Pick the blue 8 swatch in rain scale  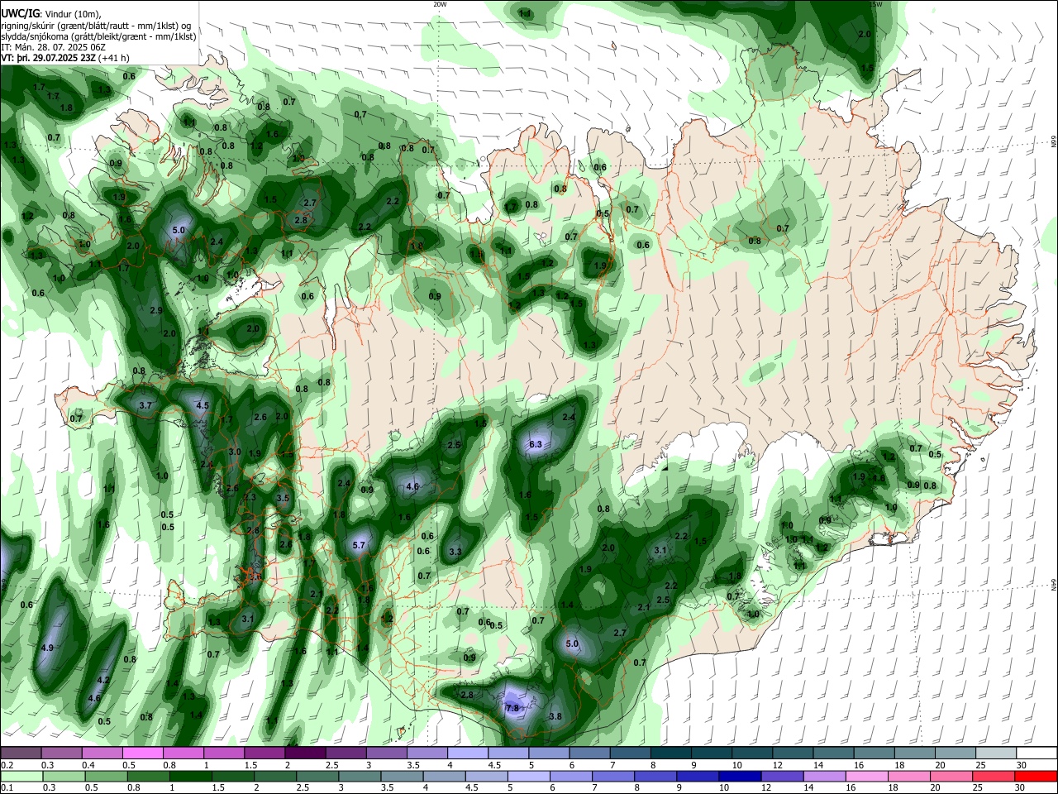655,776
